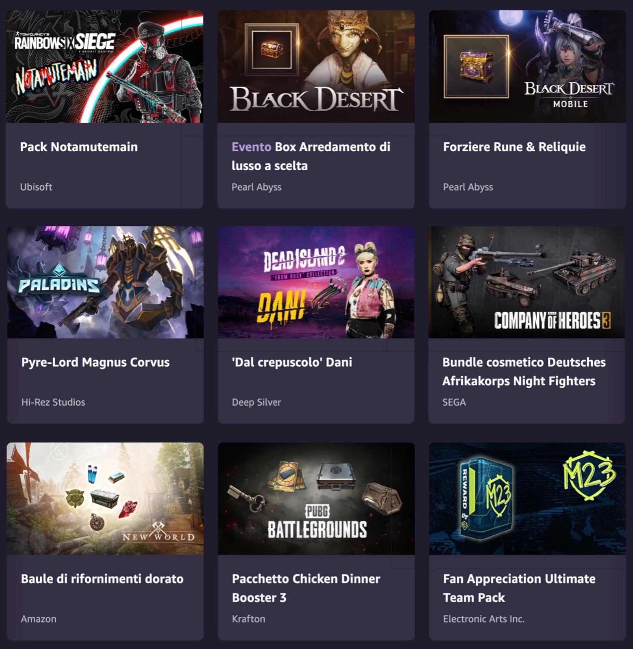Open the Pack Notamutemain title link
The image size is (633, 649).
point(79,147)
